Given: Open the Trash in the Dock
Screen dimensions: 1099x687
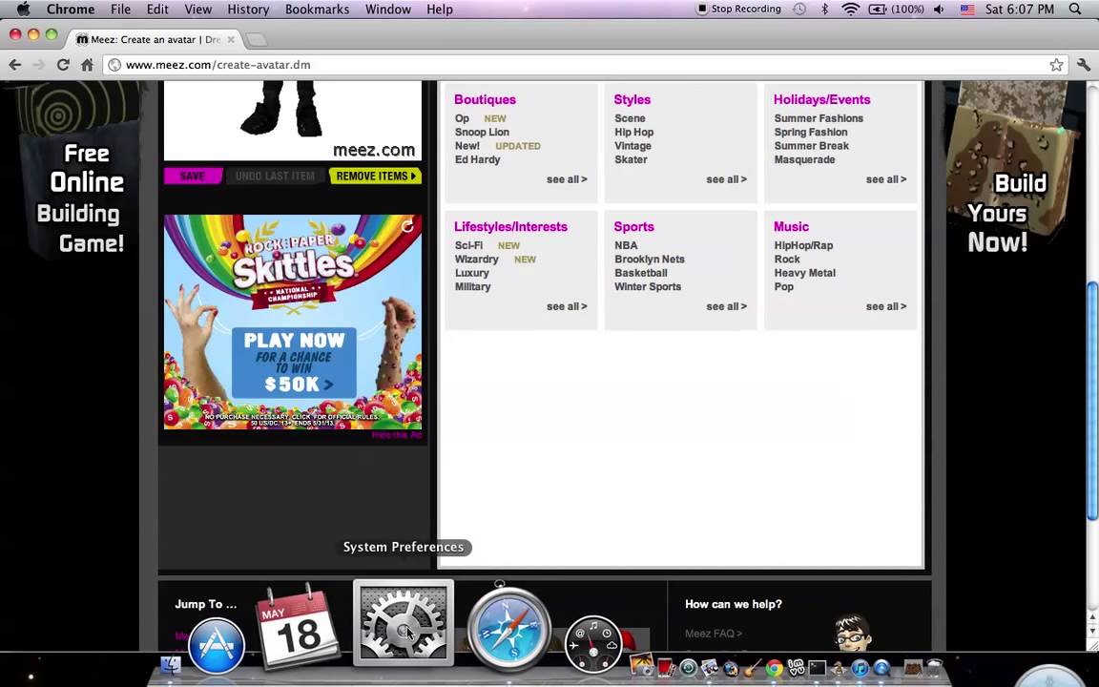Looking at the screenshot, I should pos(934,667).
